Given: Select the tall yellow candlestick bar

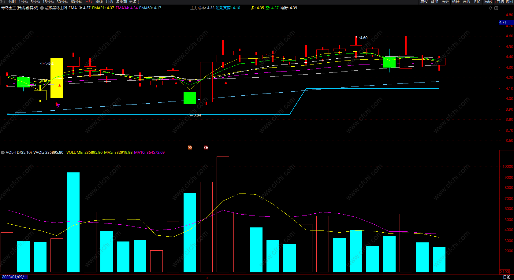Looking at the screenshot, I should pos(57,78).
